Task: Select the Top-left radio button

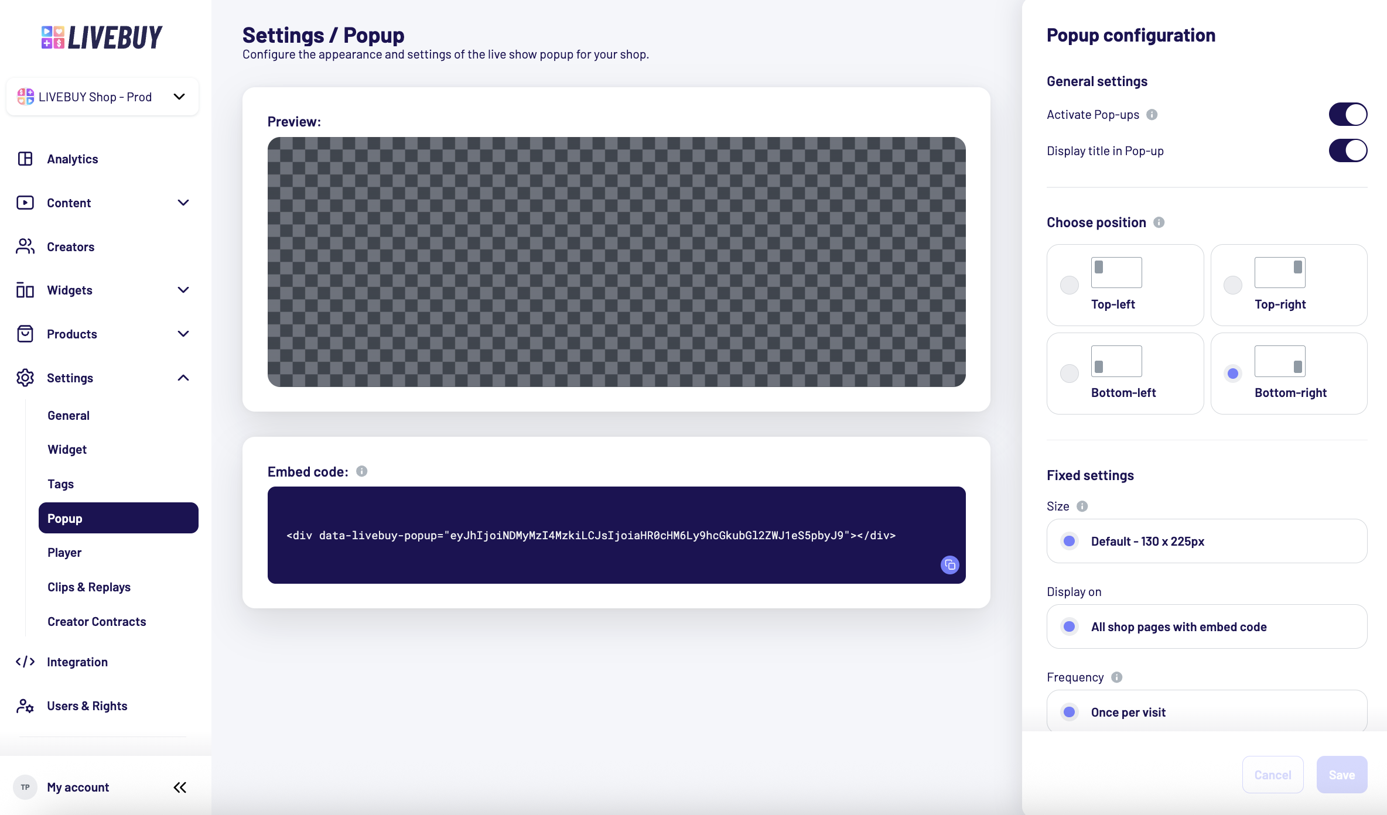Action: 1070,285
